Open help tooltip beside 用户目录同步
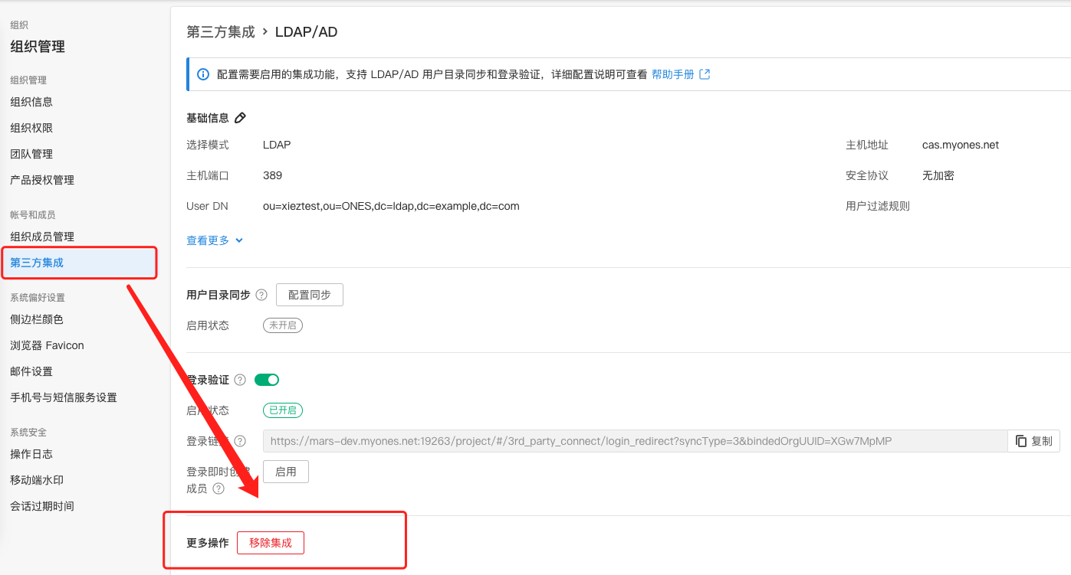Viewport: 1071px width, 575px height. [x=261, y=295]
